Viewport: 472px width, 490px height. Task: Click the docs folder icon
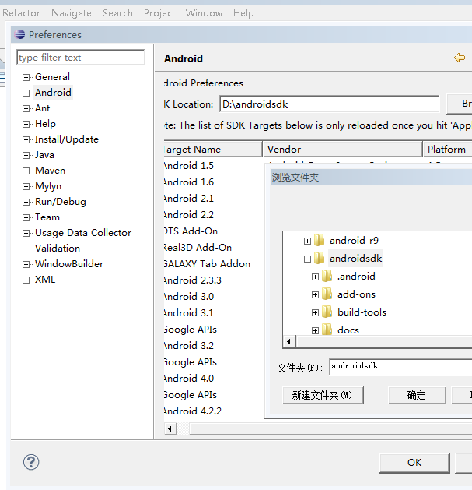click(327, 330)
